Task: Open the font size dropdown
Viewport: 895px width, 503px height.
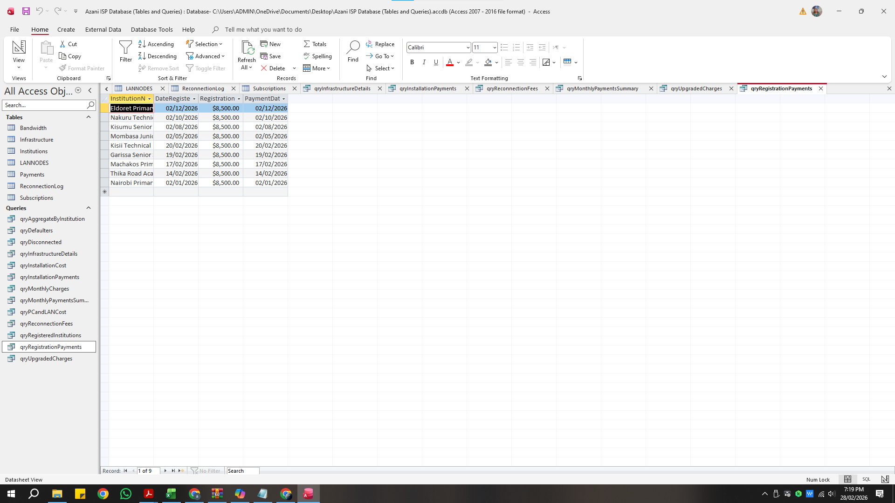Action: (x=495, y=47)
